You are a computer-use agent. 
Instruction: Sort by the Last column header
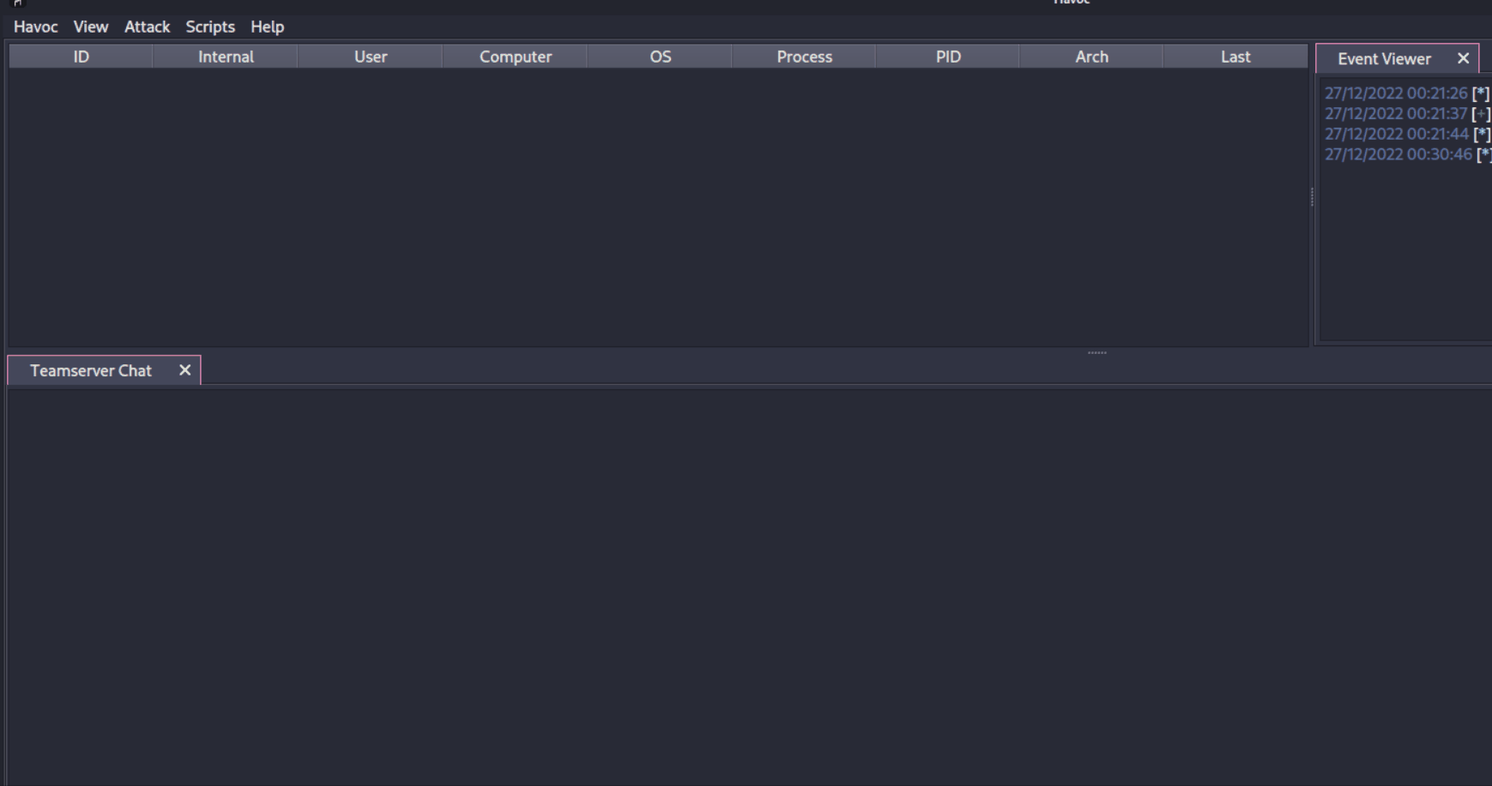[1235, 57]
